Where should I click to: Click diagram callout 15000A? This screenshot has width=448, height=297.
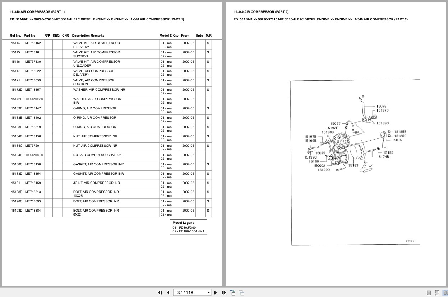319,166
